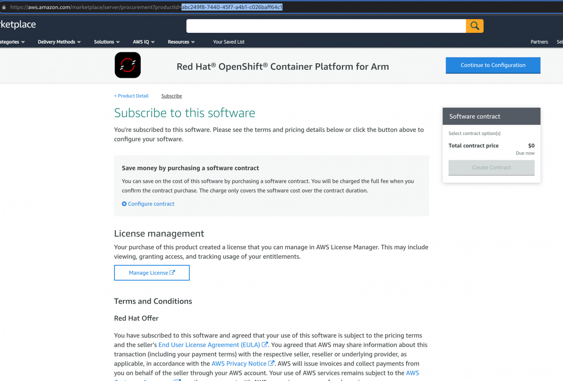Click the padlock icon in the address bar
Image resolution: width=563 pixels, height=381 pixels.
[x=5, y=7]
